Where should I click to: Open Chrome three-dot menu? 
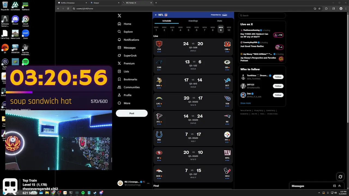[x=346, y=8]
